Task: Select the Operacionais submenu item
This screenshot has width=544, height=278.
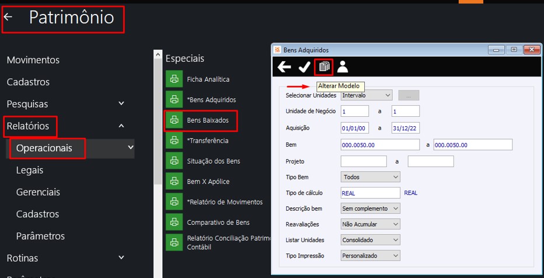Action: (x=44, y=148)
